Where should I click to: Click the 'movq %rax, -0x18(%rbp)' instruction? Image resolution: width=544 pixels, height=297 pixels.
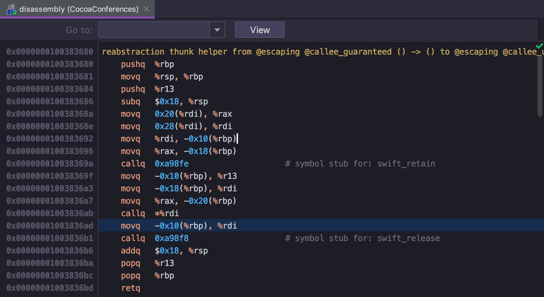pos(179,151)
